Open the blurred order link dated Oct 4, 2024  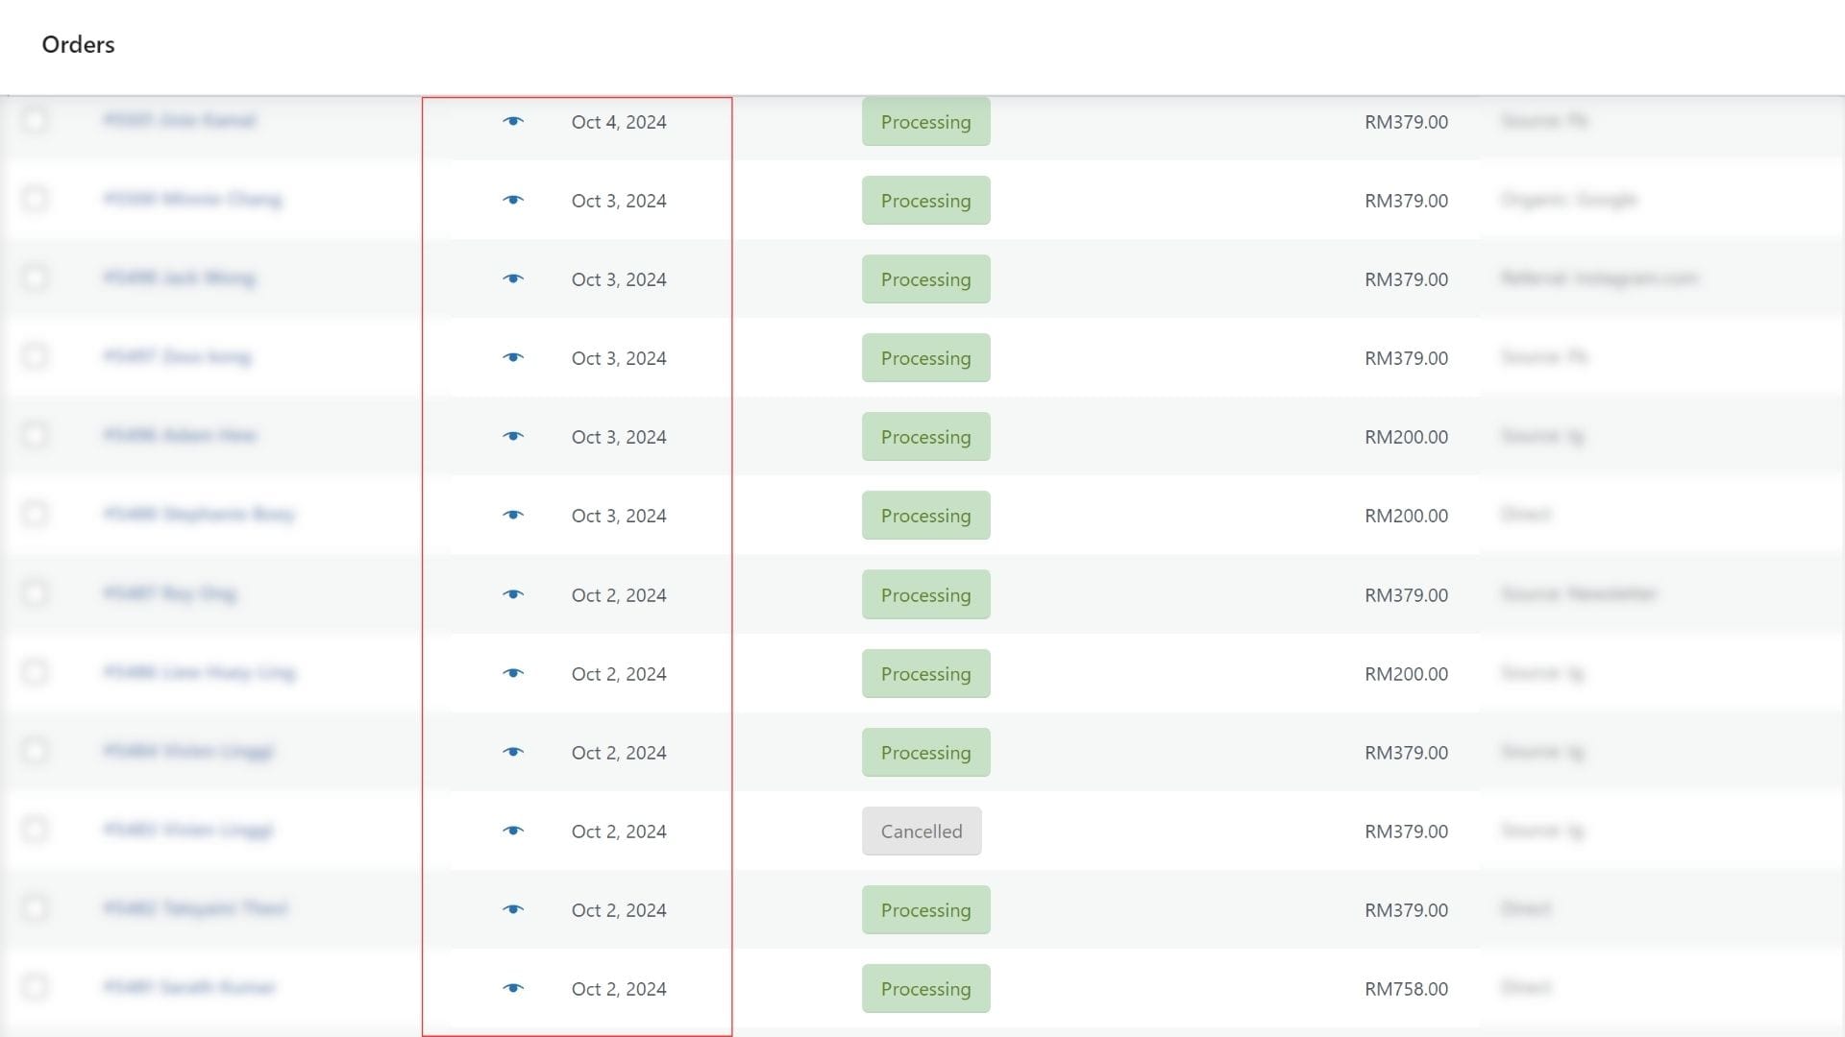click(x=179, y=120)
